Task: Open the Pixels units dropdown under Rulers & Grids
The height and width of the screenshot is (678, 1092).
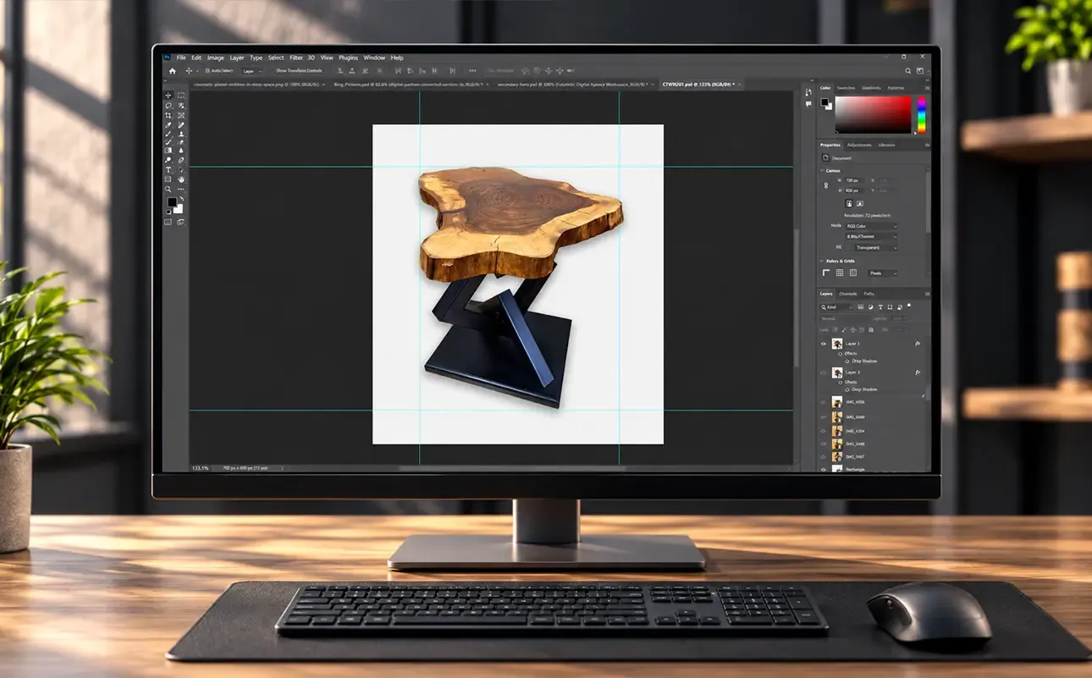Action: point(882,273)
